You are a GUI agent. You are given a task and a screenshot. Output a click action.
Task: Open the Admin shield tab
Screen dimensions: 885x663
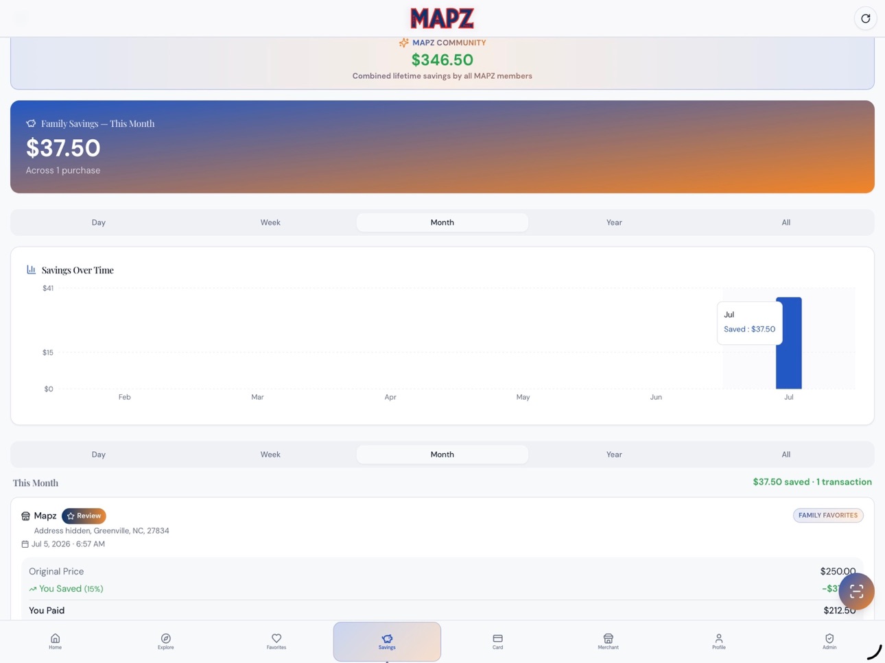829,642
